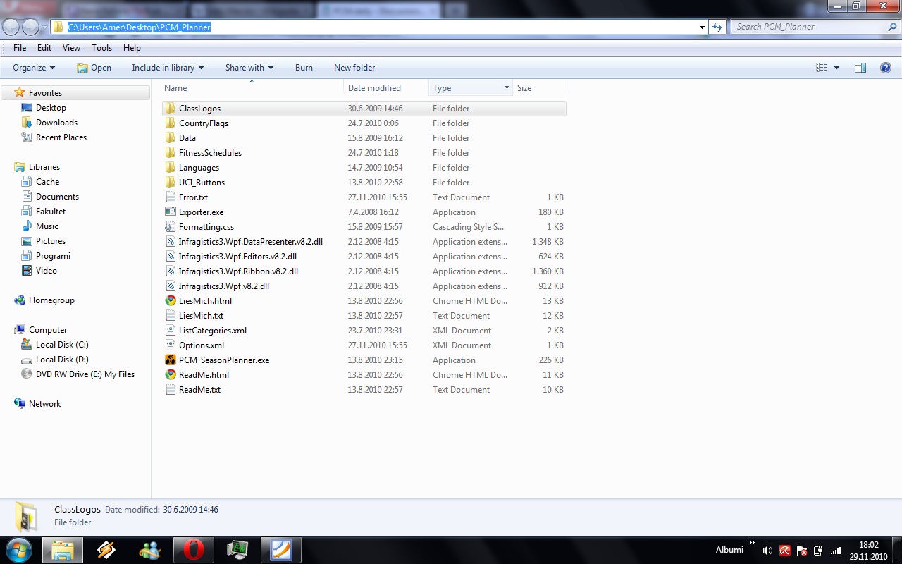The height and width of the screenshot is (564, 902).
Task: Toggle the preview pane button
Action: (860, 68)
